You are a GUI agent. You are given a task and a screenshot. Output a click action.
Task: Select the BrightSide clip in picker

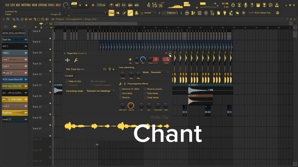pos(14,113)
